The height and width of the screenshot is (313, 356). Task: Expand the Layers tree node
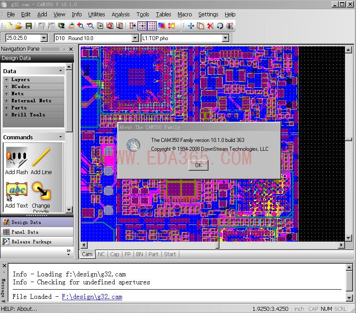pyautogui.click(x=6, y=79)
